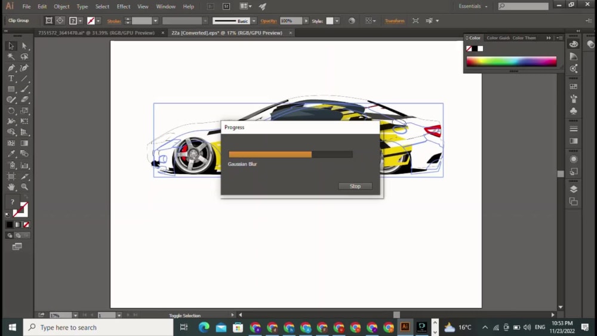The image size is (597, 336).
Task: Choose the Eraser tool
Action: [24, 100]
